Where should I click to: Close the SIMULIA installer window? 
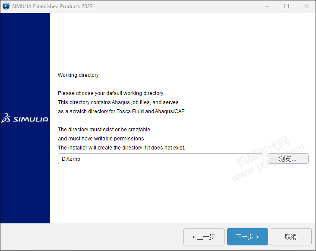(x=307, y=6)
